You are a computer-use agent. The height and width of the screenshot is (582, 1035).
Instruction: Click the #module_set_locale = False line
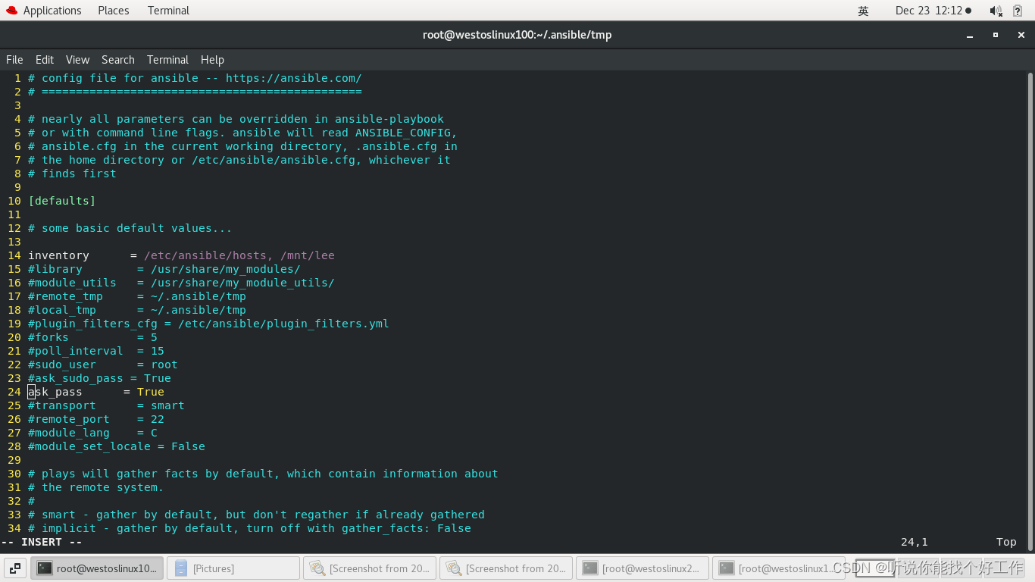pos(117,446)
